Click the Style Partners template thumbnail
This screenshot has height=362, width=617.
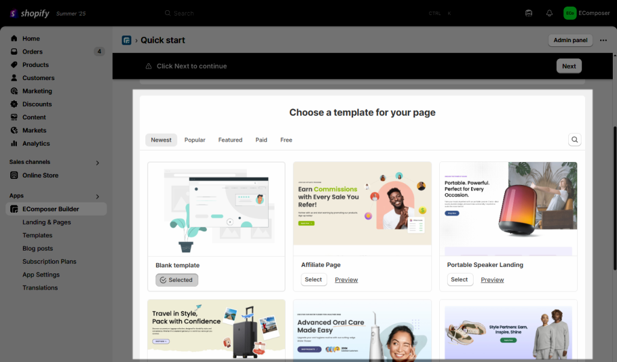click(x=509, y=329)
